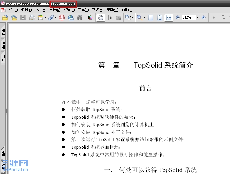Select the Zoom In magnifier tool

click(139, 18)
